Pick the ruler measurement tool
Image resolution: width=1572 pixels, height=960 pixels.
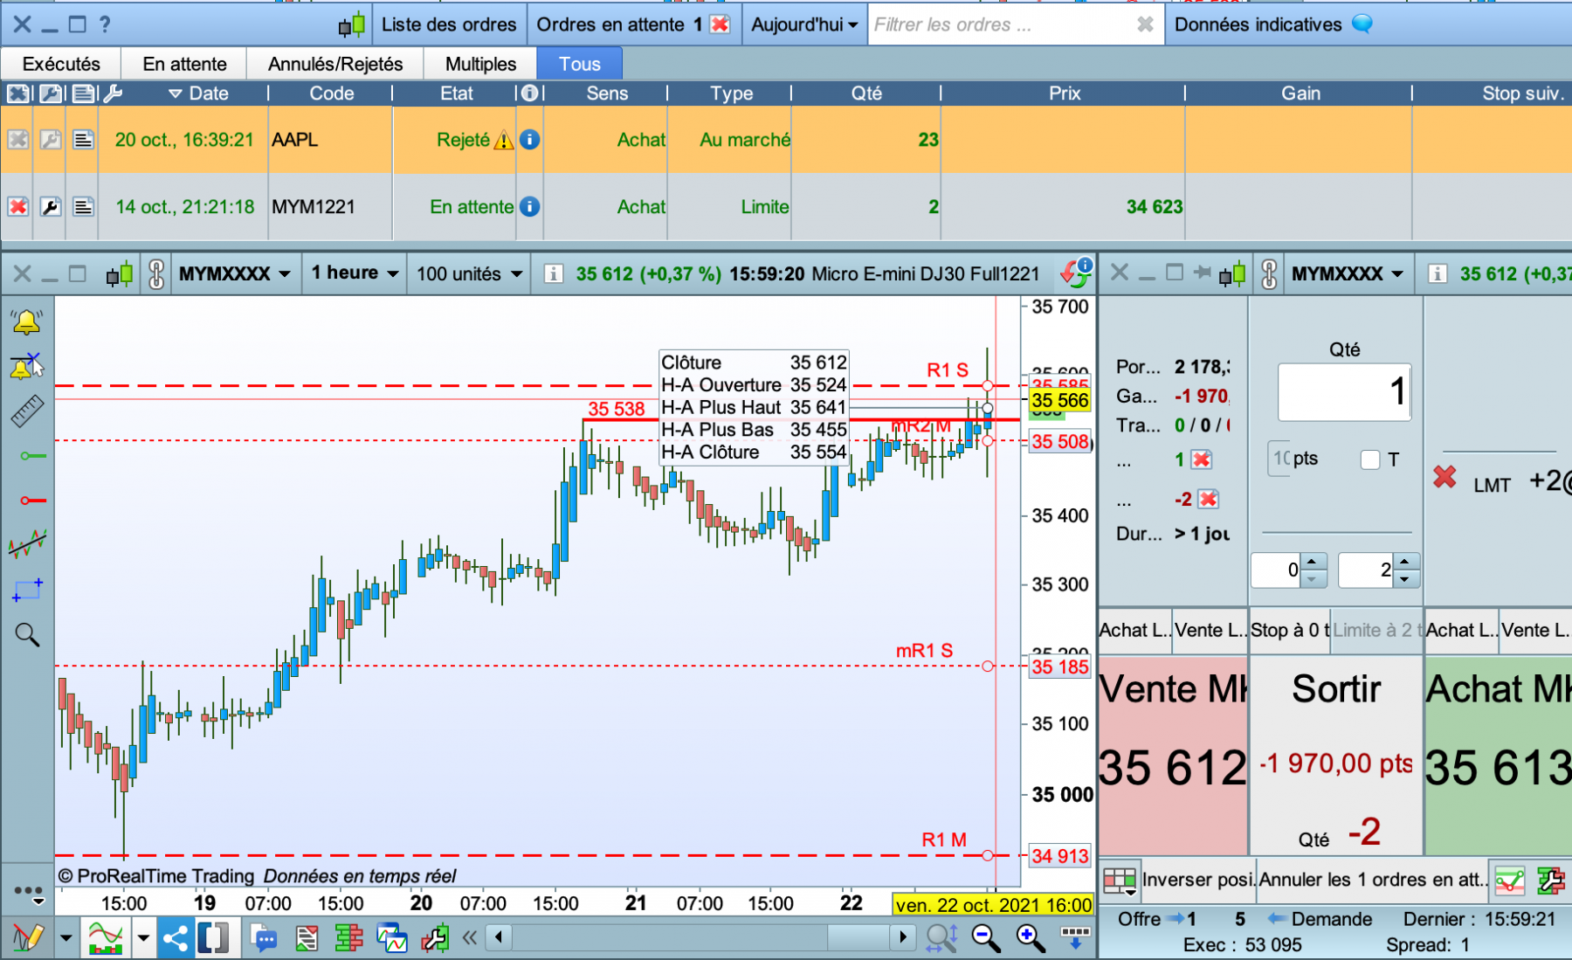27,411
